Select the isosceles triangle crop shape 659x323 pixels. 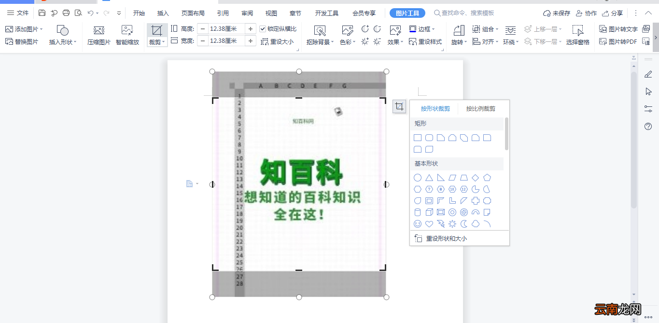click(x=429, y=178)
